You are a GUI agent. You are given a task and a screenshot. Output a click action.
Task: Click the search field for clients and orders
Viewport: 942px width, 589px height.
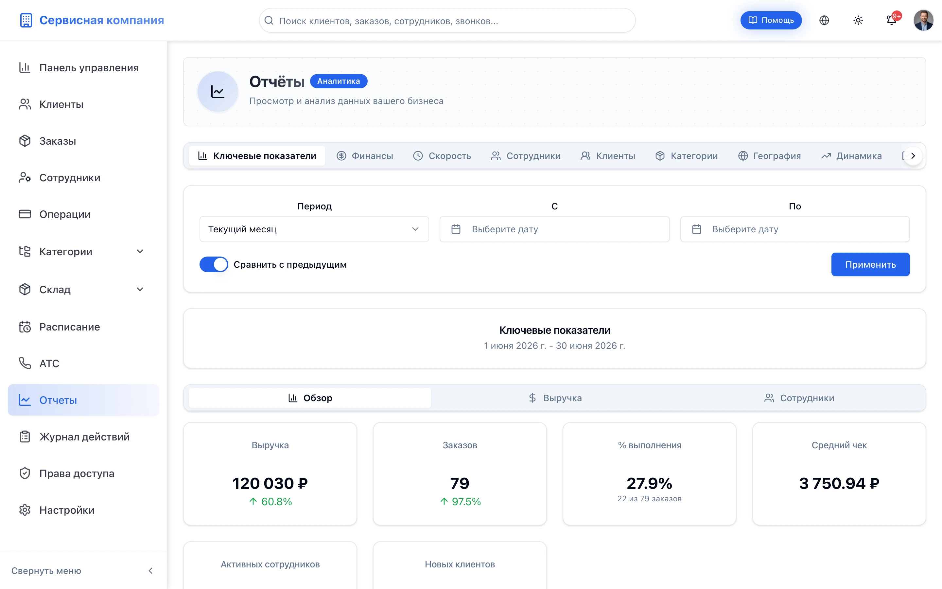point(447,20)
